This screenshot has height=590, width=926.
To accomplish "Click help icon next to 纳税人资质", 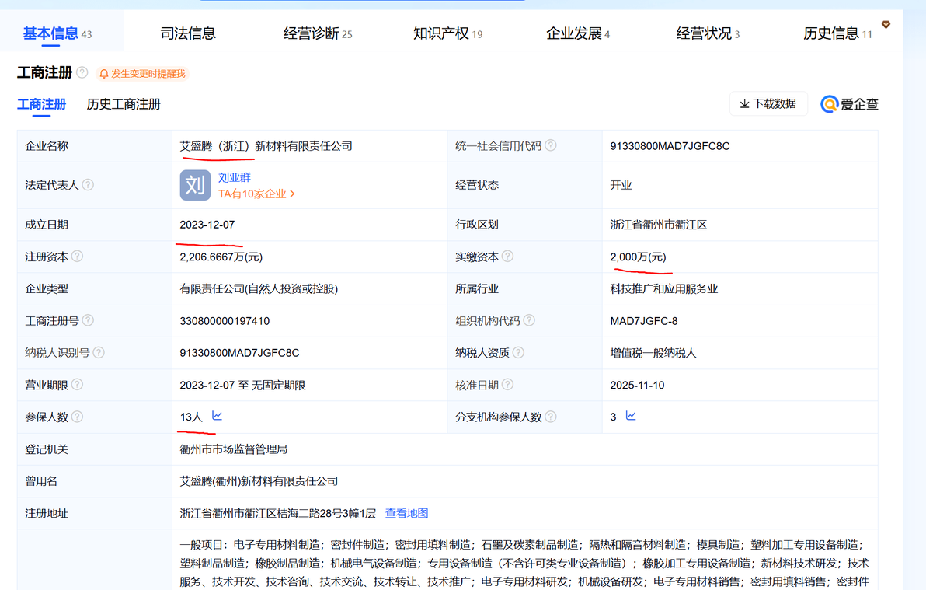I will [x=518, y=352].
